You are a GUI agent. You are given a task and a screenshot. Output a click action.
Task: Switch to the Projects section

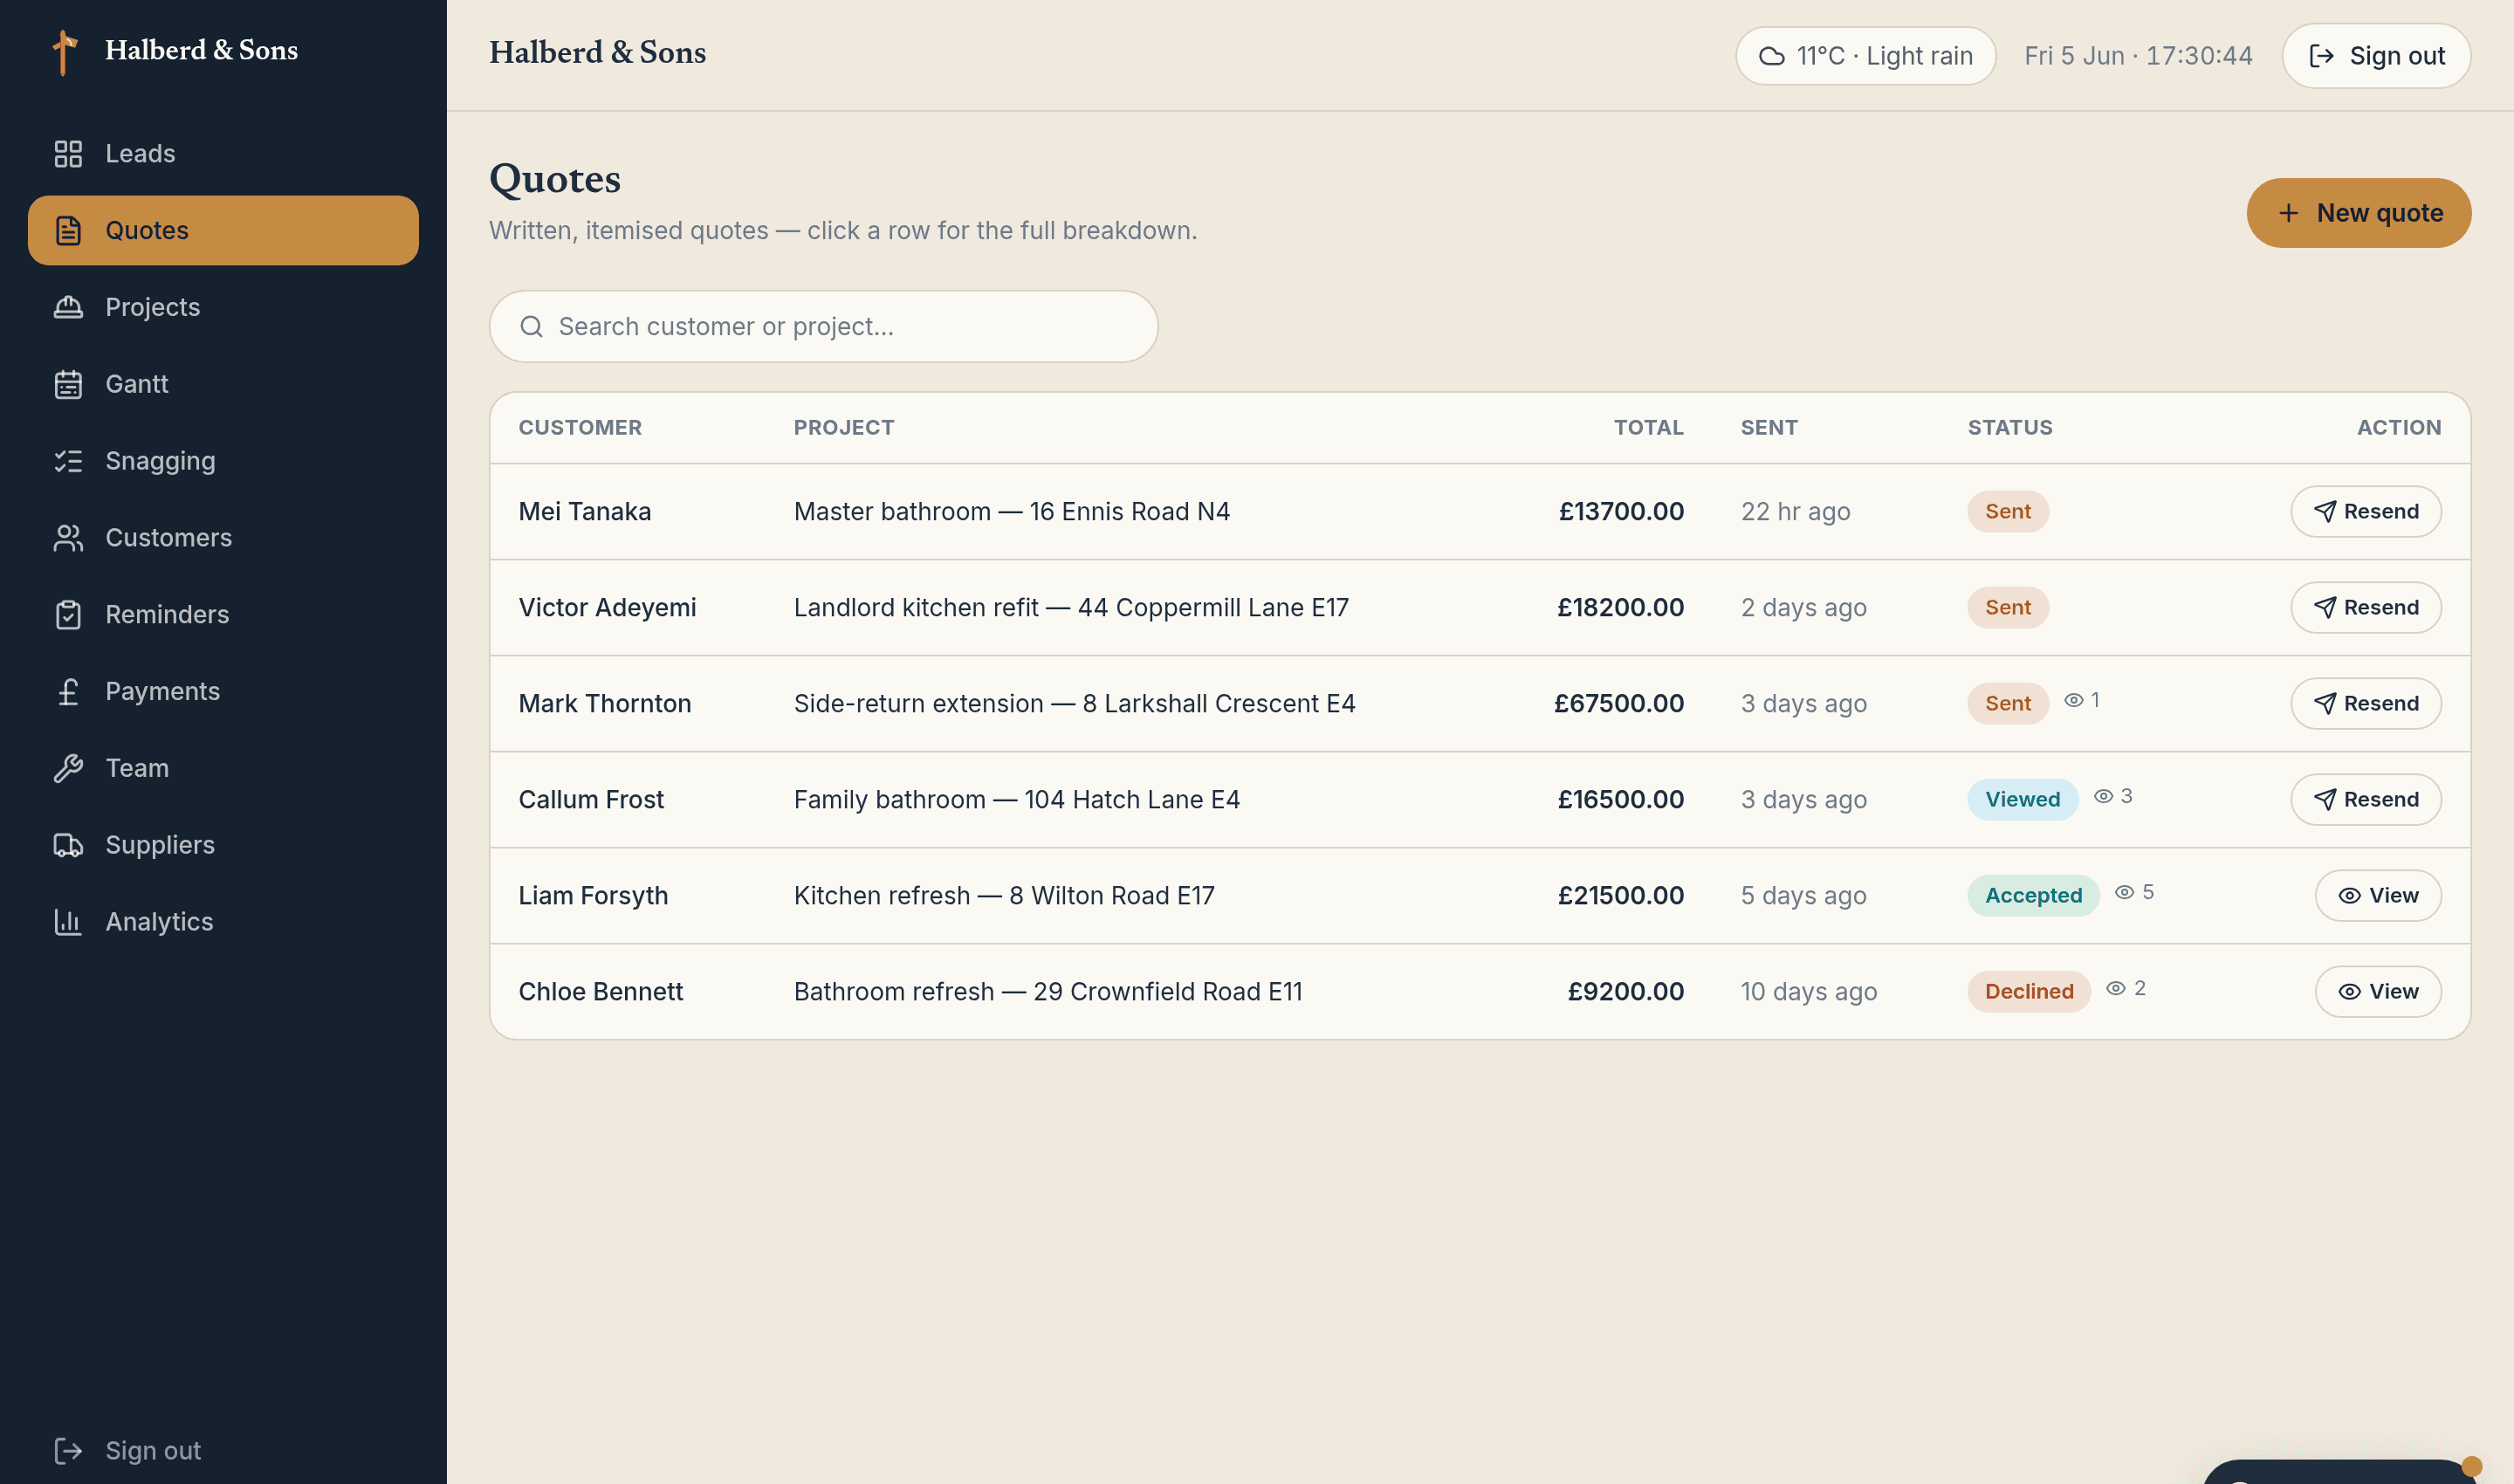coord(223,307)
